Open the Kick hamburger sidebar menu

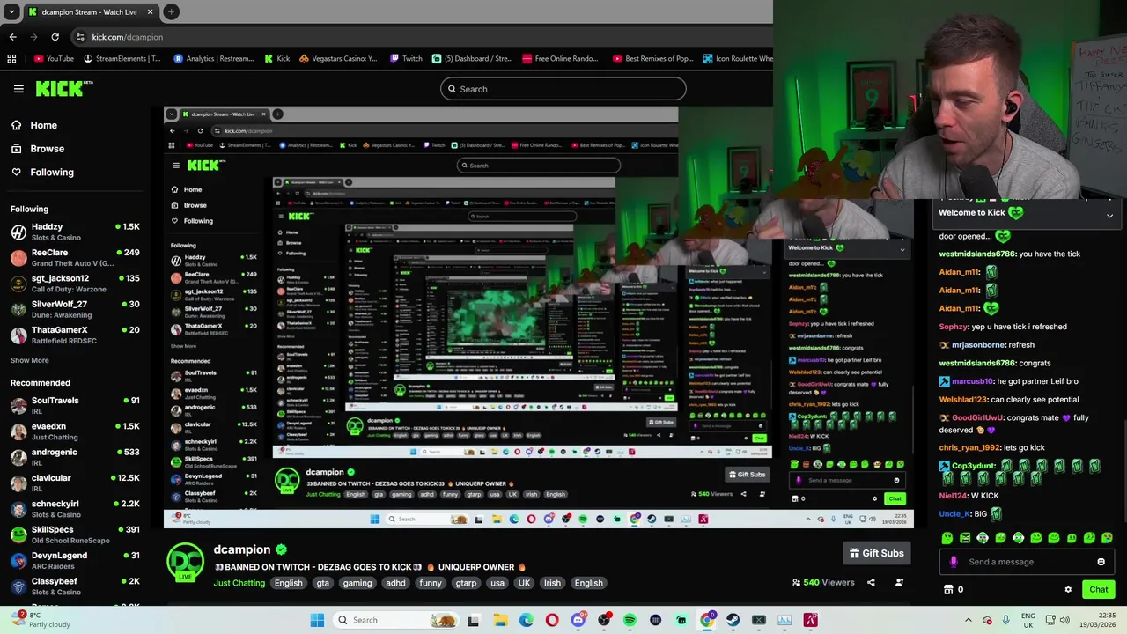tap(18, 89)
